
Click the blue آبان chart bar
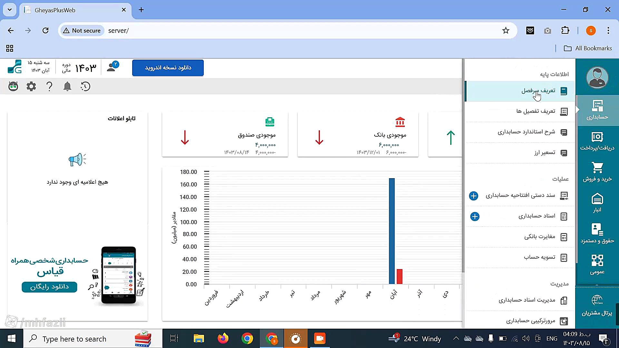[x=392, y=231]
